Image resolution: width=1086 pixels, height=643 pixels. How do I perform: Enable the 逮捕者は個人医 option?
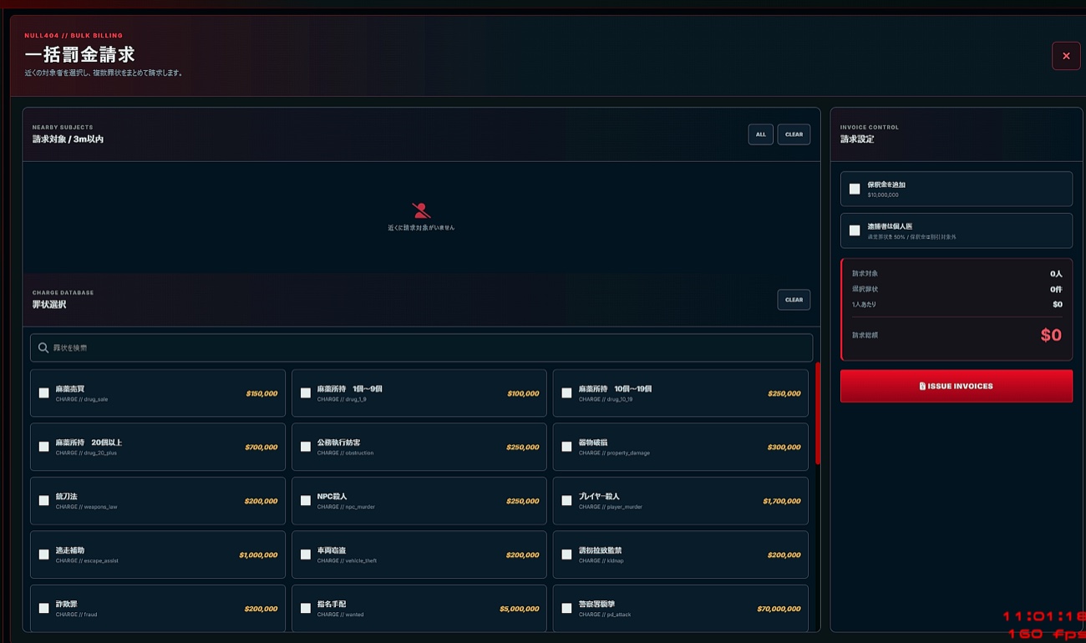tap(855, 230)
